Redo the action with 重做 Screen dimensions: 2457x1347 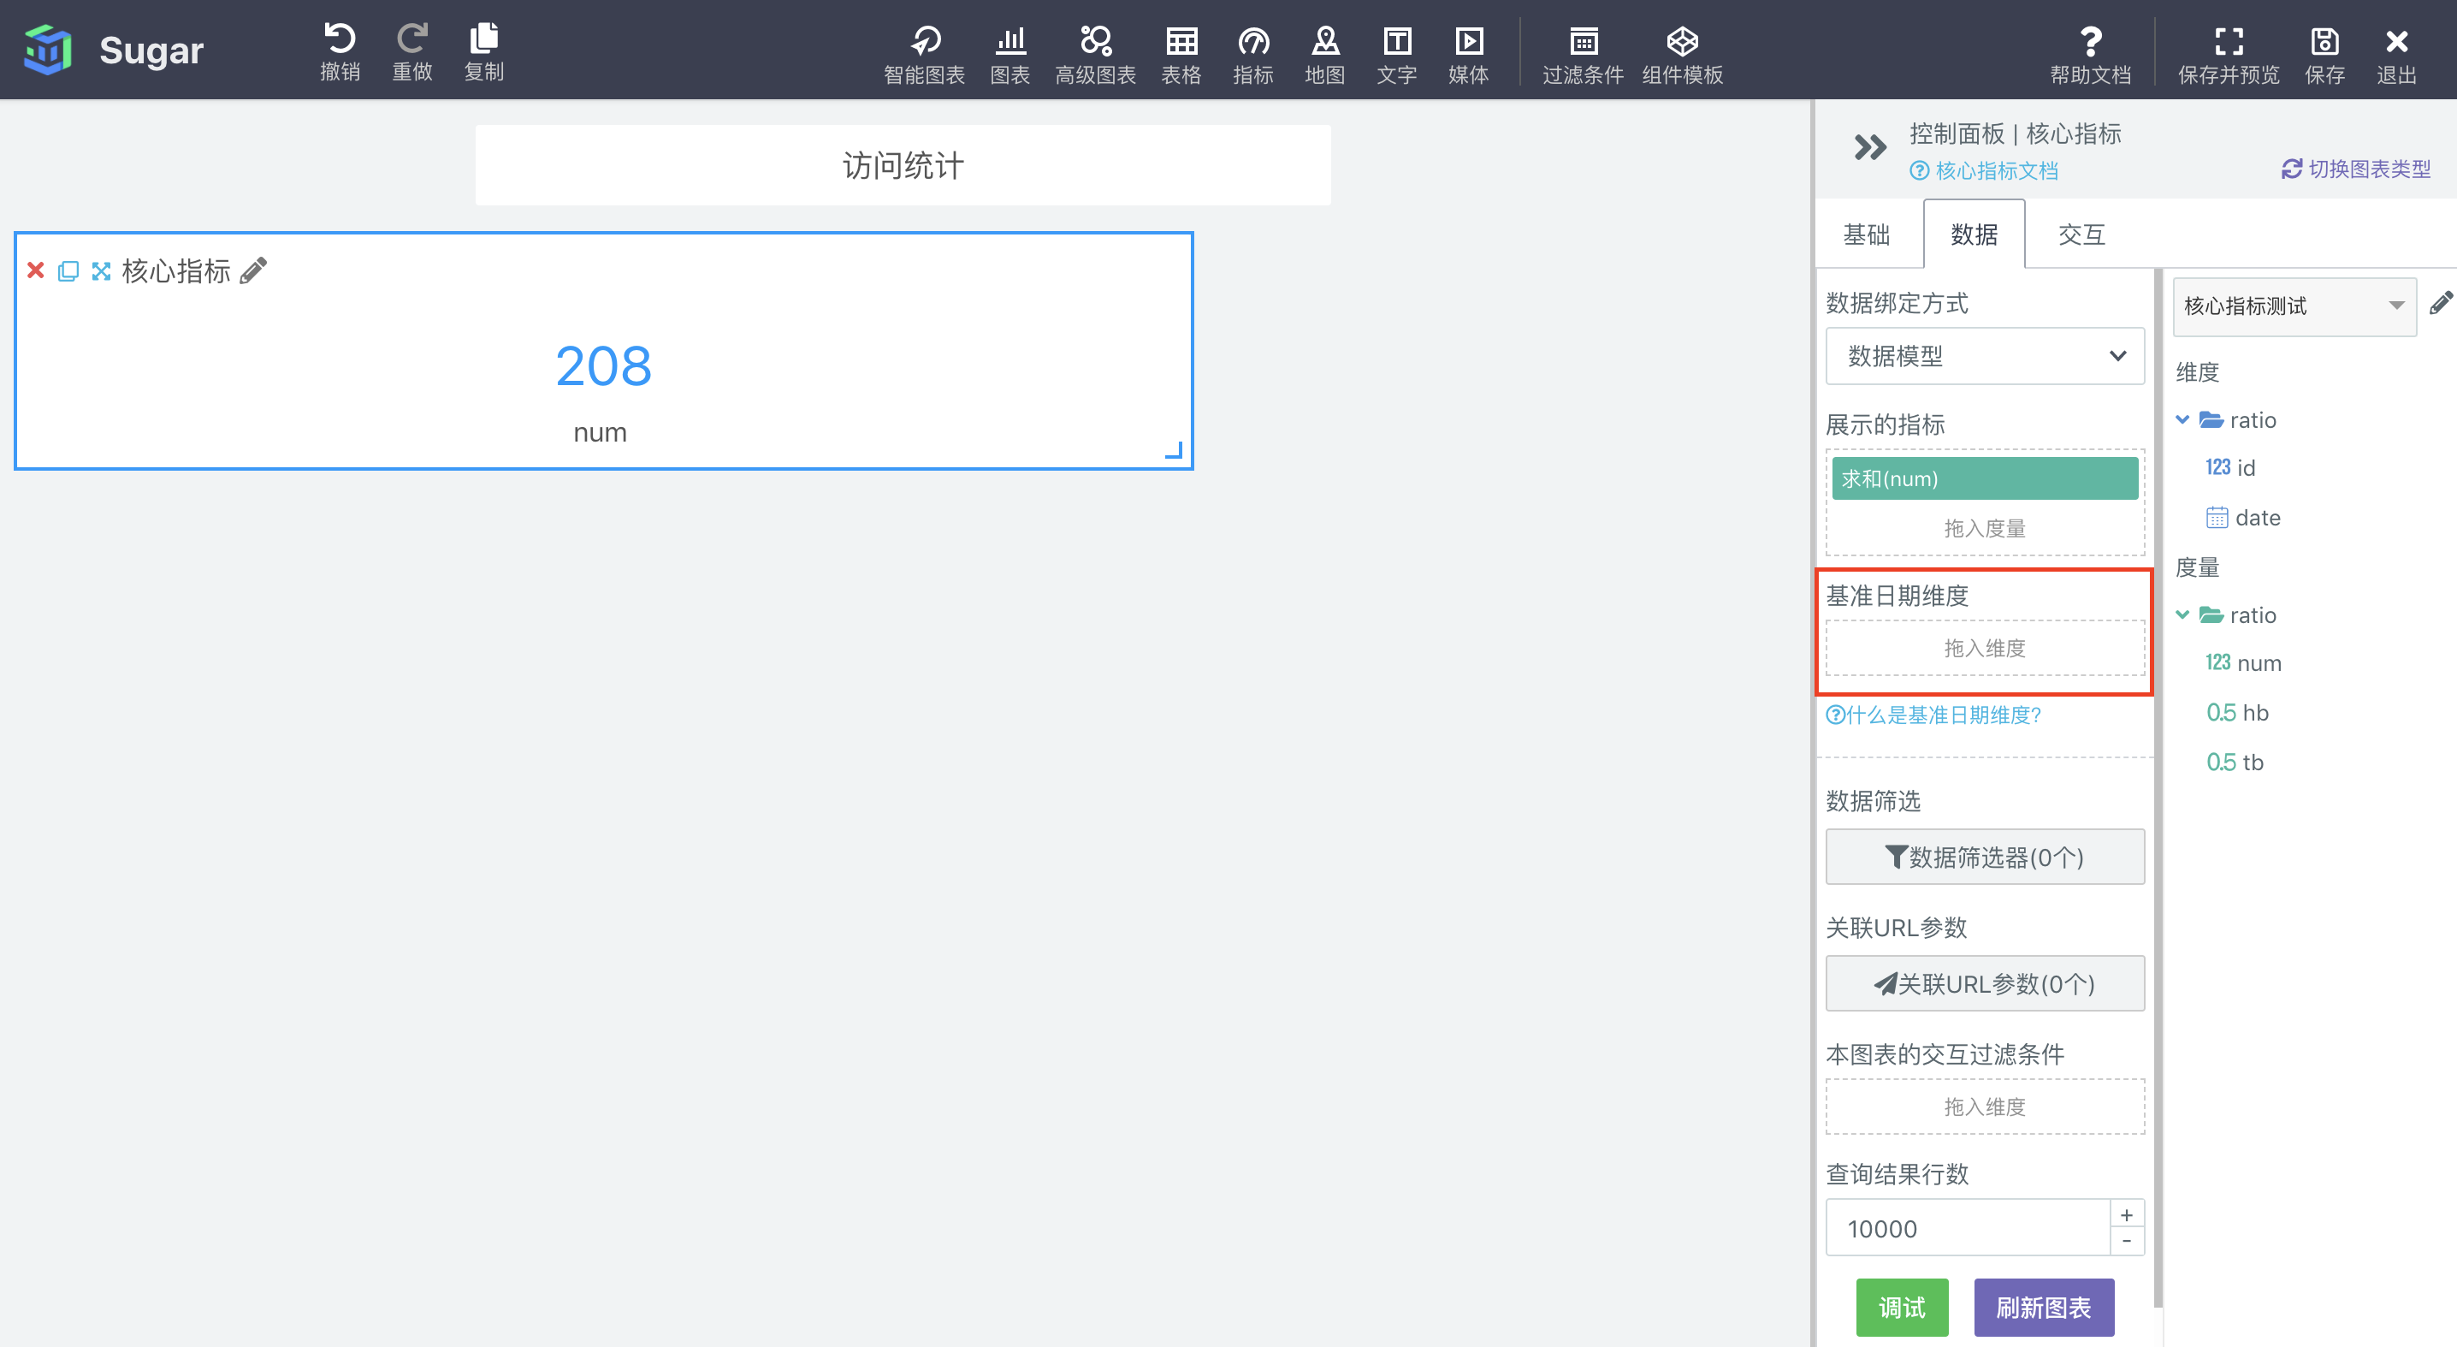(x=412, y=51)
